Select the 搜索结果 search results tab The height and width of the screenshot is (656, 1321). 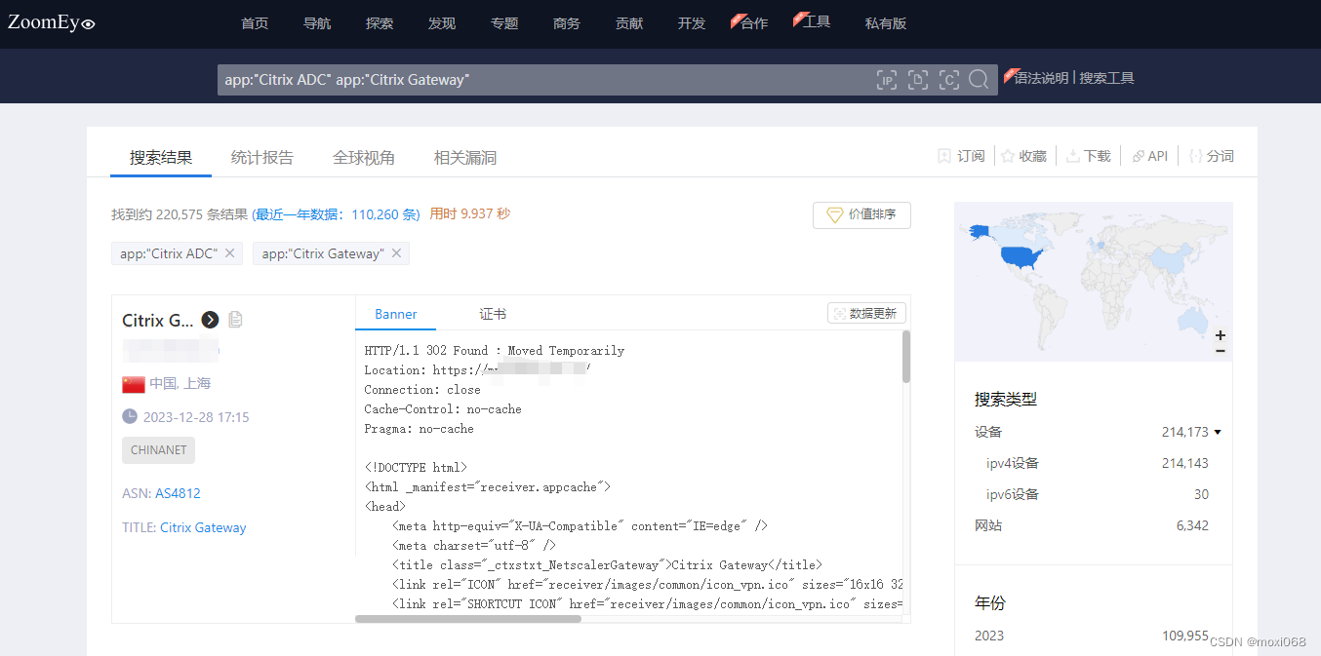tap(161, 157)
